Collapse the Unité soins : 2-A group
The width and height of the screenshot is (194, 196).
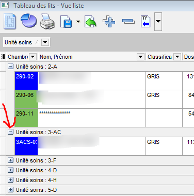point(11,67)
